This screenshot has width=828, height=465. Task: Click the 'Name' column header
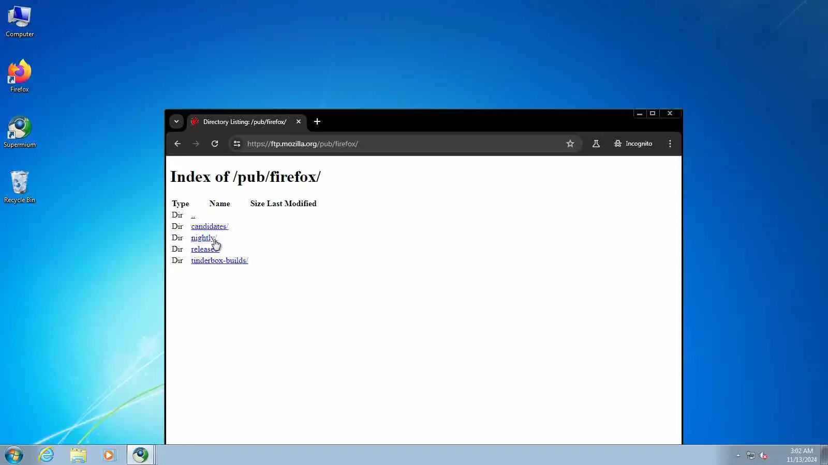(x=219, y=204)
